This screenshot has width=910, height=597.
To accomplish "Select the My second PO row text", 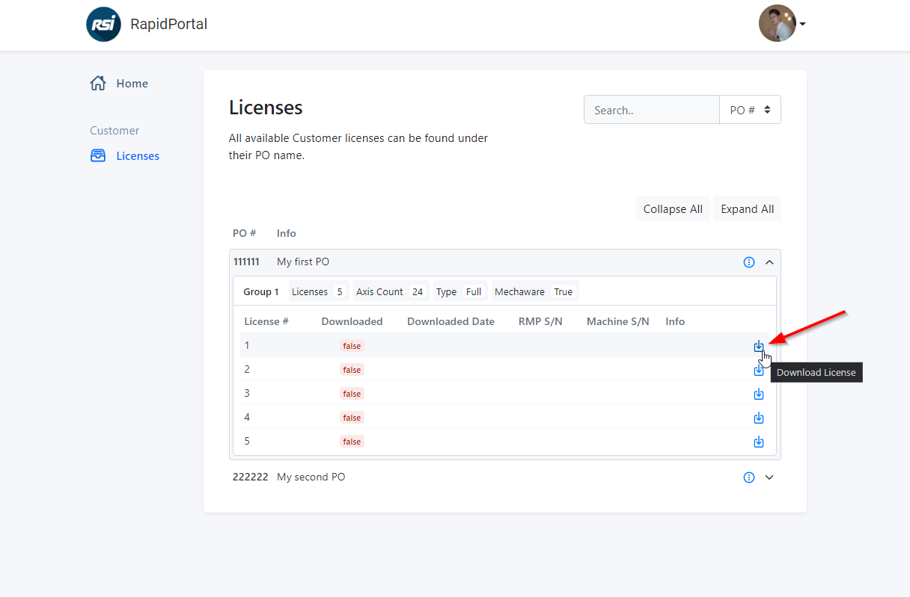I will 311,477.
